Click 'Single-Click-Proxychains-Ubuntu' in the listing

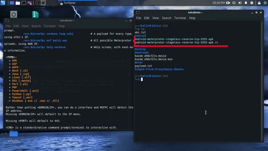(x=159, y=69)
